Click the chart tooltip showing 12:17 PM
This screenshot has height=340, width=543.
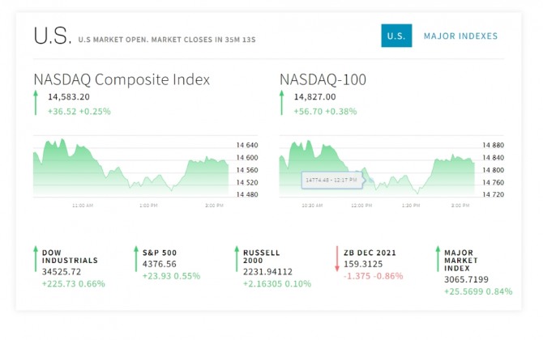click(331, 180)
